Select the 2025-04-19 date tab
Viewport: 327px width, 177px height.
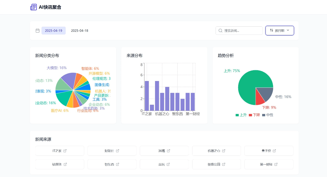[x=54, y=31]
